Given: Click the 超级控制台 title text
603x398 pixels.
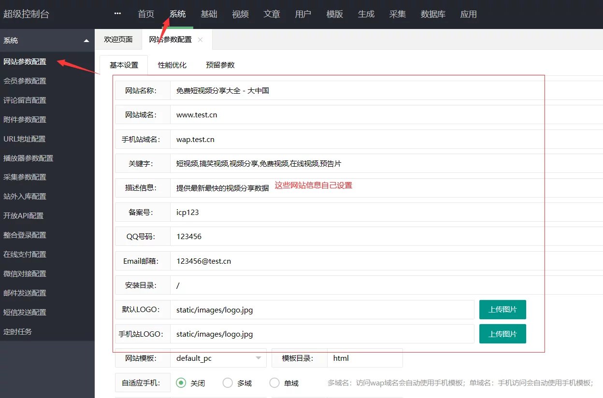Looking at the screenshot, I should 26,14.
